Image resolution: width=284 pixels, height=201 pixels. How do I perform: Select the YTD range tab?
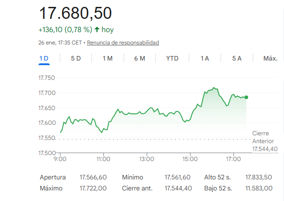pos(172,58)
